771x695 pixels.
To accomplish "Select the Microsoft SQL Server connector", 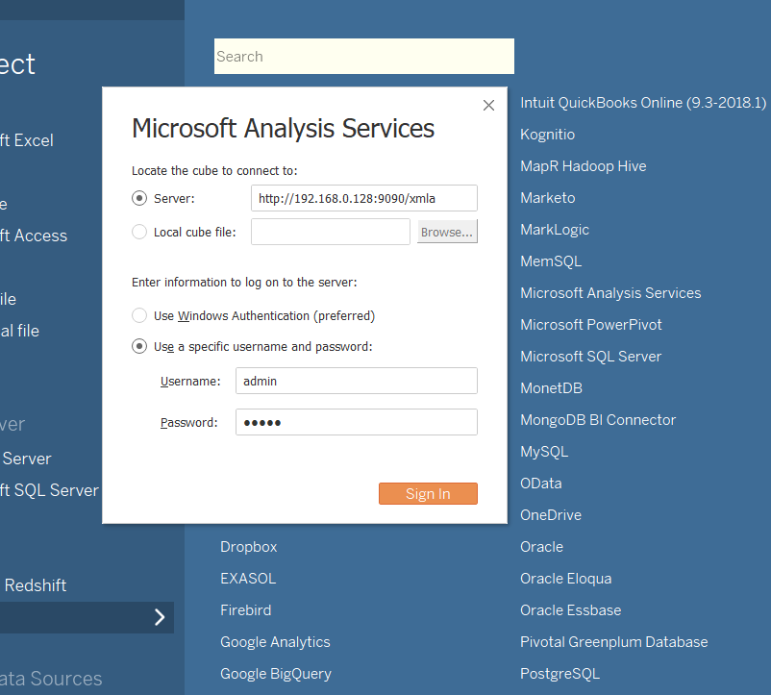I will [x=590, y=356].
